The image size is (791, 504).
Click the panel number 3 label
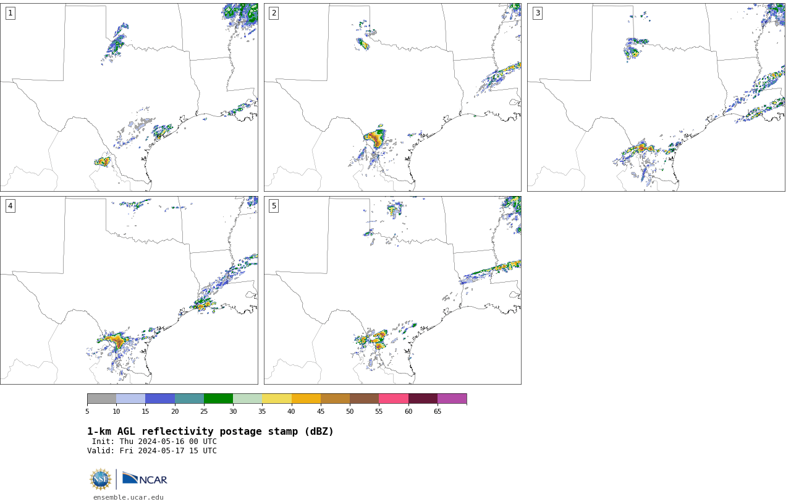point(538,13)
